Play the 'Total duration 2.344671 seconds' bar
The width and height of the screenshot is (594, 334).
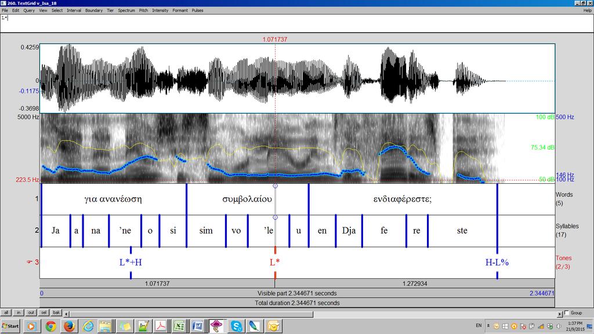(x=297, y=303)
